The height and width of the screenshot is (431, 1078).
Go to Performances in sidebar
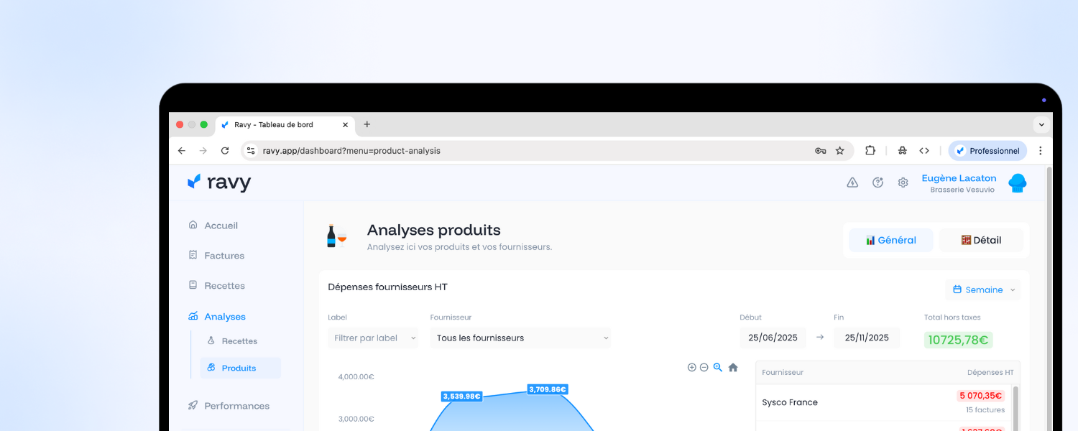[236, 406]
